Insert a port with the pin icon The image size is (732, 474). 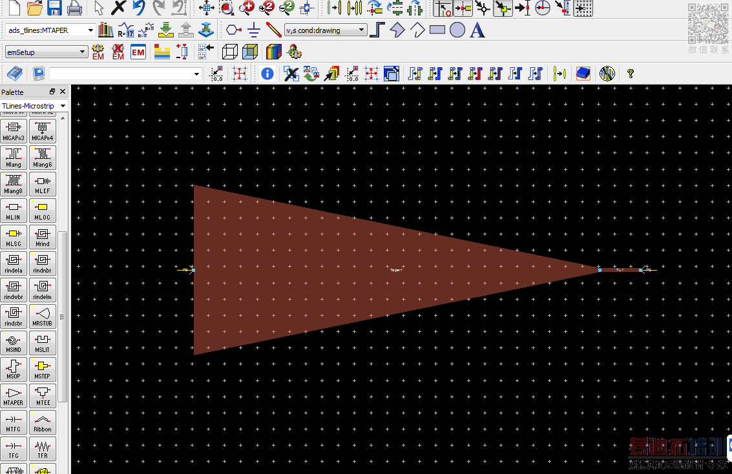coord(234,30)
